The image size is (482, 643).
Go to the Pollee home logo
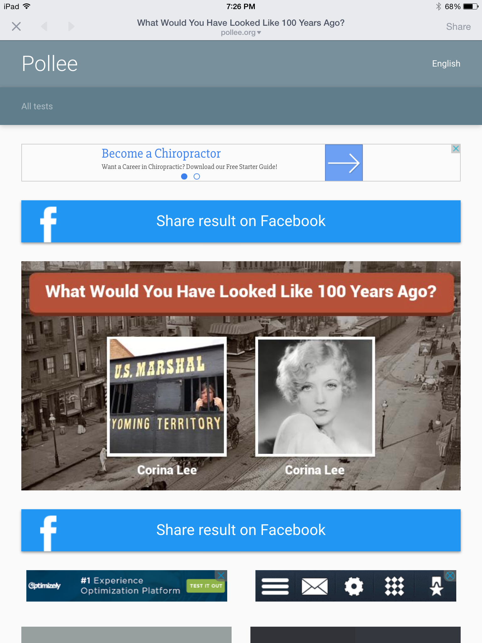point(50,64)
